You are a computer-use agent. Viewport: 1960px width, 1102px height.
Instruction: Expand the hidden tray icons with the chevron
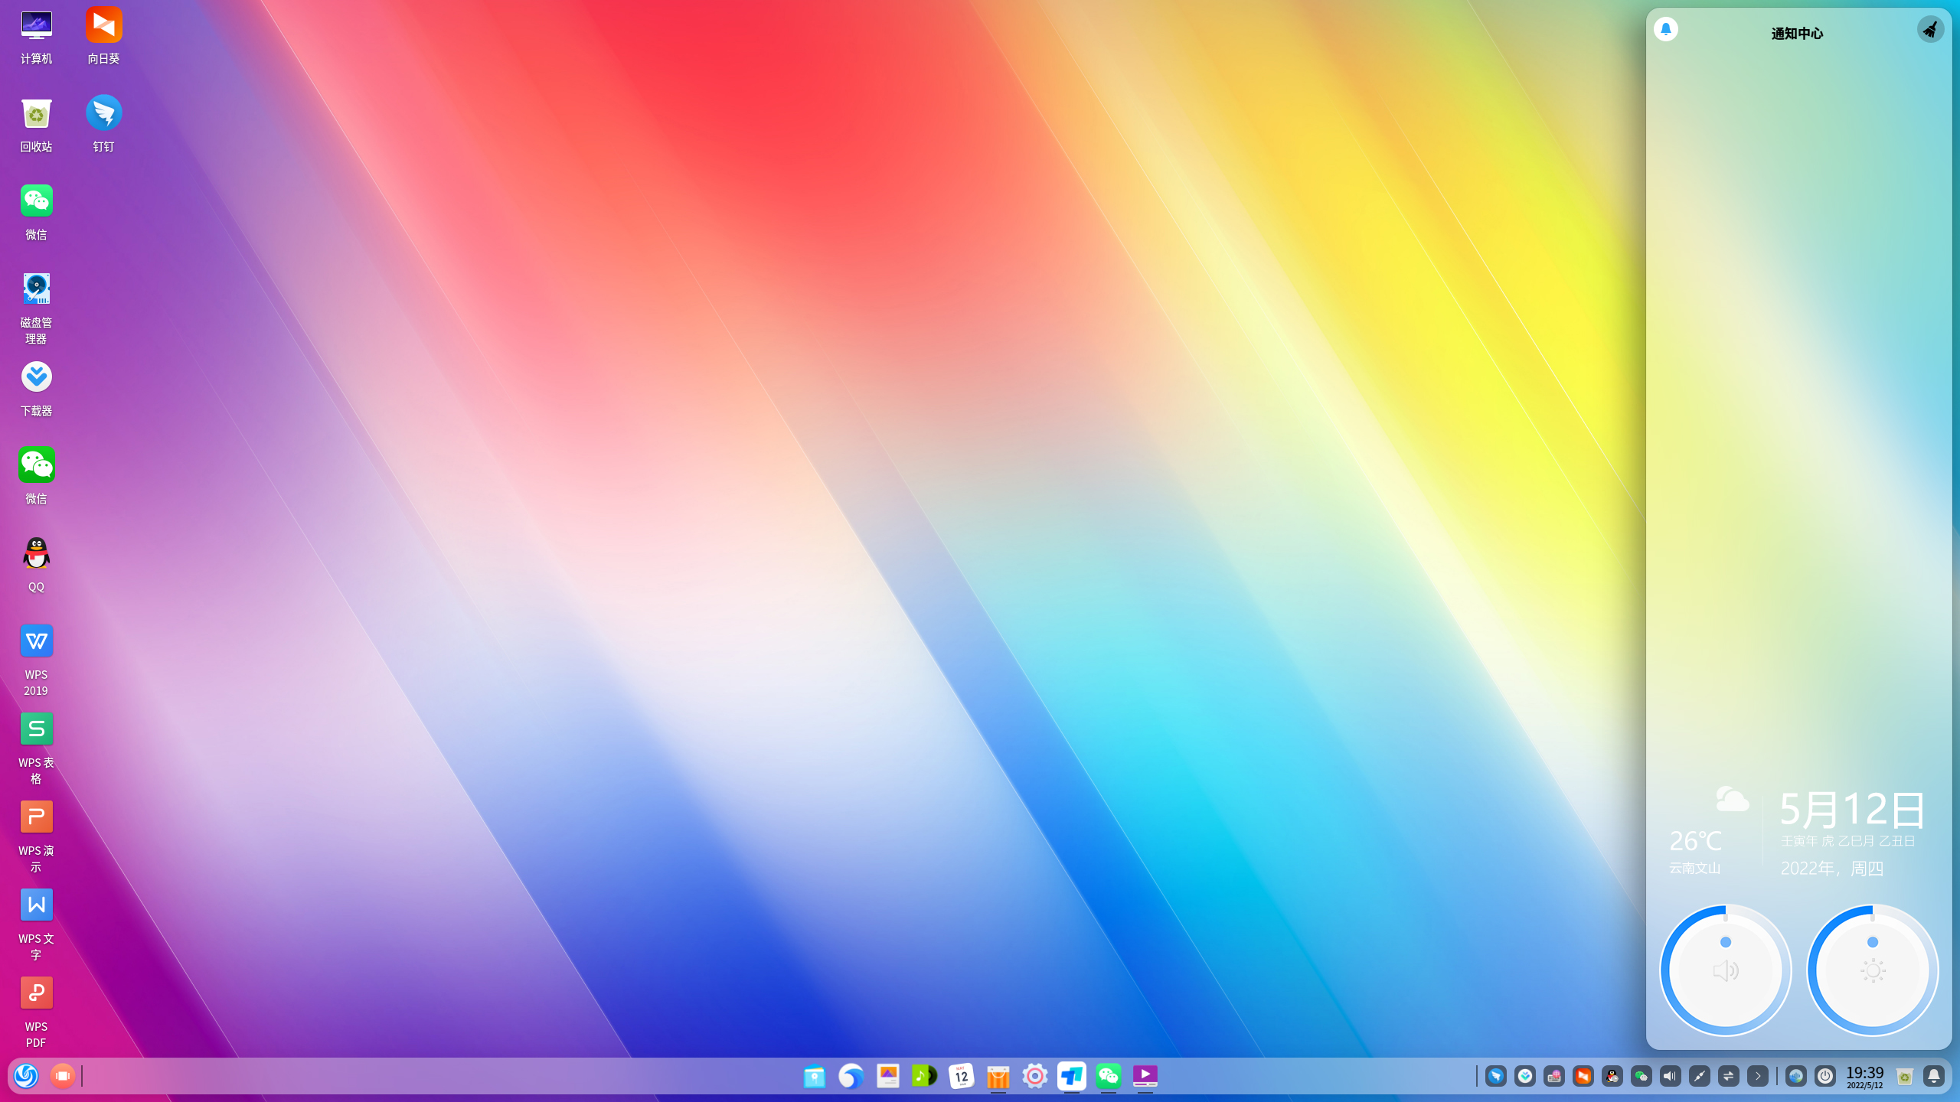[x=1758, y=1076]
